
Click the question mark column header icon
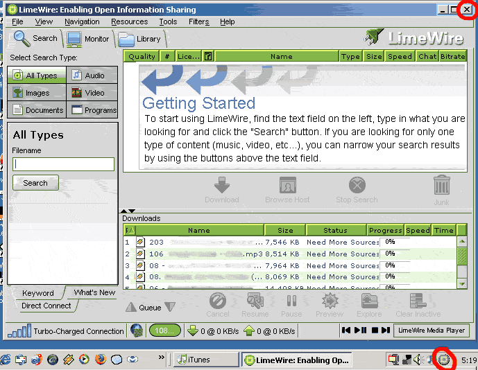(x=208, y=56)
